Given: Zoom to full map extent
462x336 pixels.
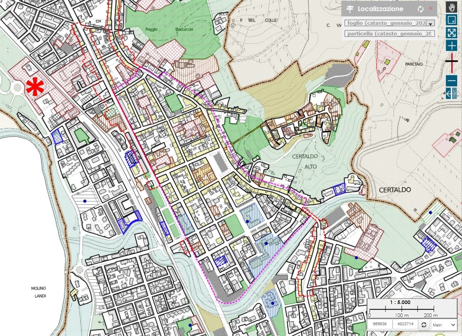Looking at the screenshot, I should pos(451,32).
